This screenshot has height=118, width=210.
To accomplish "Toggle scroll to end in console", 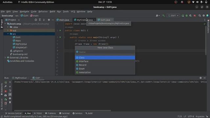I will pos(10,95).
